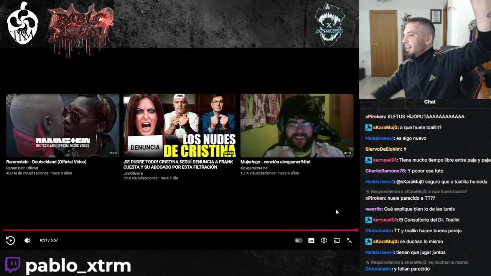Click the 9:23 duration badge on Rammstein thumbnail

tap(113, 153)
